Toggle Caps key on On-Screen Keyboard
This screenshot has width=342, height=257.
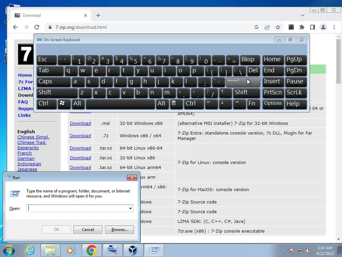point(54,82)
